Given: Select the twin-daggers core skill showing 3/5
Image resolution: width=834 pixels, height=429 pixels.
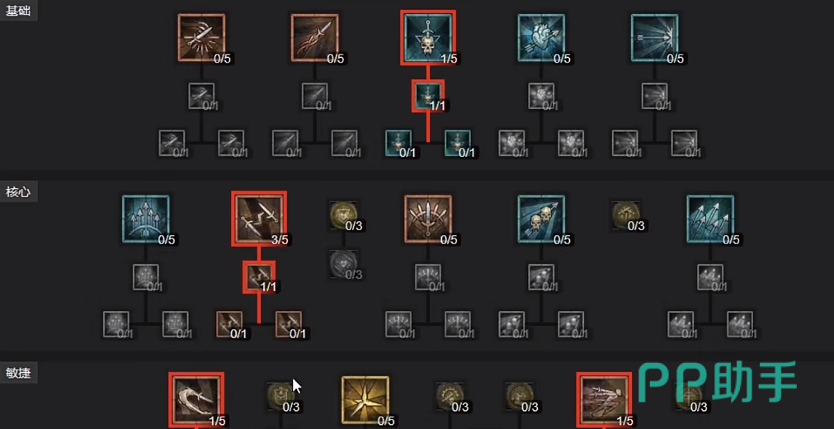Looking at the screenshot, I should coord(259,219).
